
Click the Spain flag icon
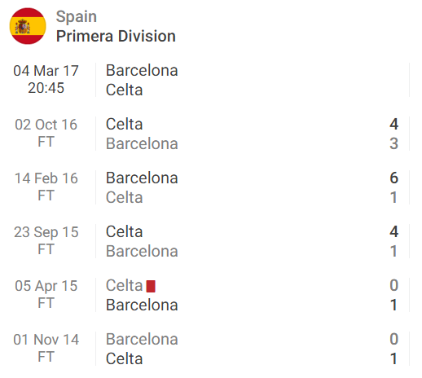[x=28, y=26]
